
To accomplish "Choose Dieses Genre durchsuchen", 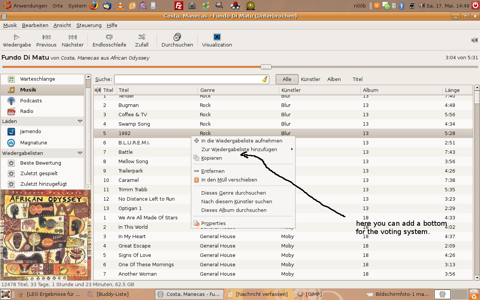I will [243, 193].
